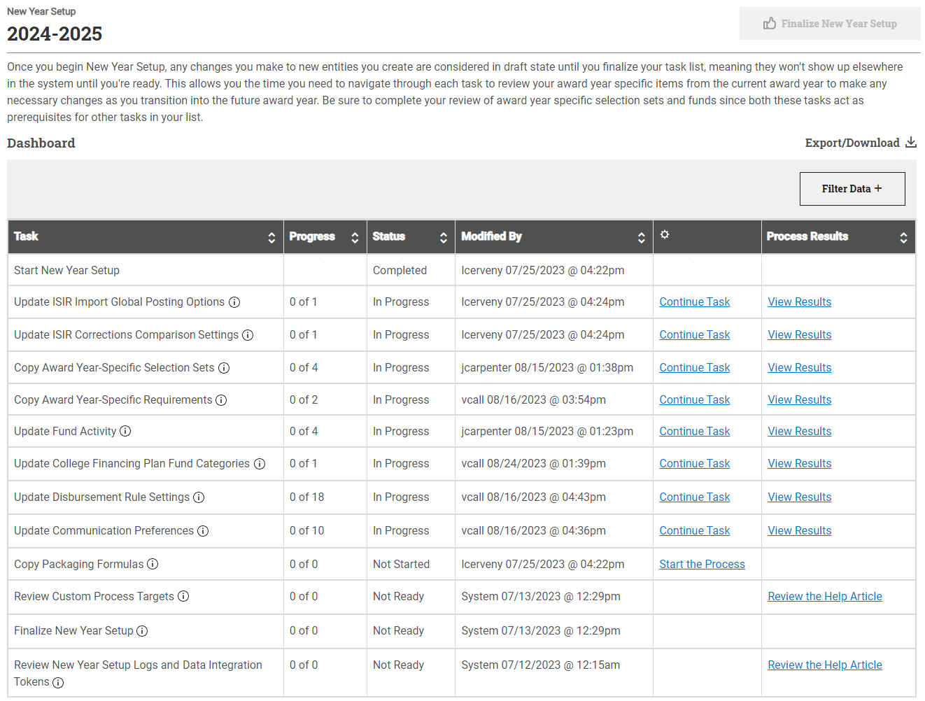The width and height of the screenshot is (925, 701).
Task: Click the gear icon in the table header
Action: [x=665, y=234]
